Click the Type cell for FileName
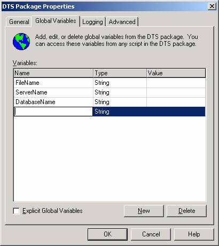Image resolution: width=219 pixels, height=246 pixels. [120, 83]
